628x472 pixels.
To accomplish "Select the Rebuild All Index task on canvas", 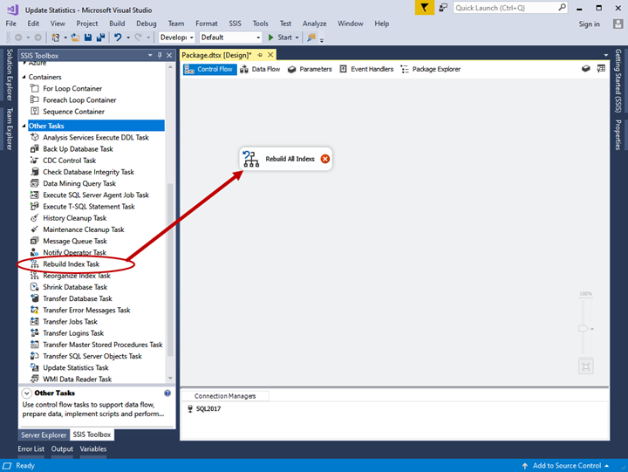I will pyautogui.click(x=286, y=159).
